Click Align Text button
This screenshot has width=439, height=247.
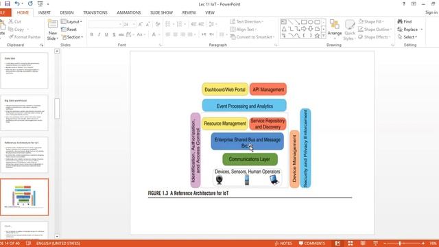[244, 29]
